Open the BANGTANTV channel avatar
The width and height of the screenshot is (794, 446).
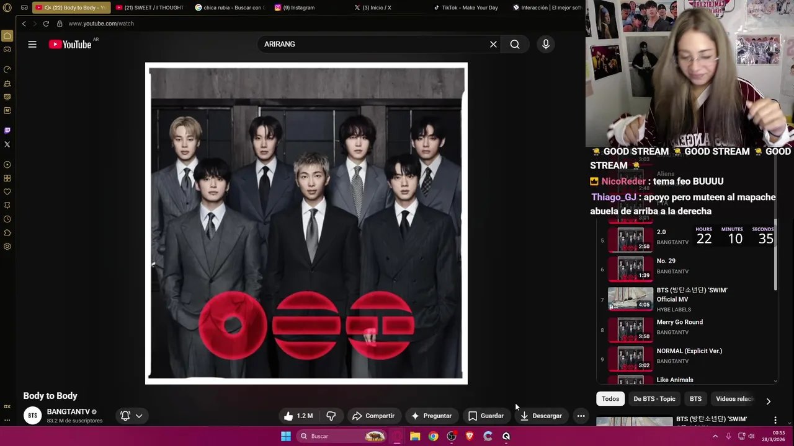click(x=32, y=415)
